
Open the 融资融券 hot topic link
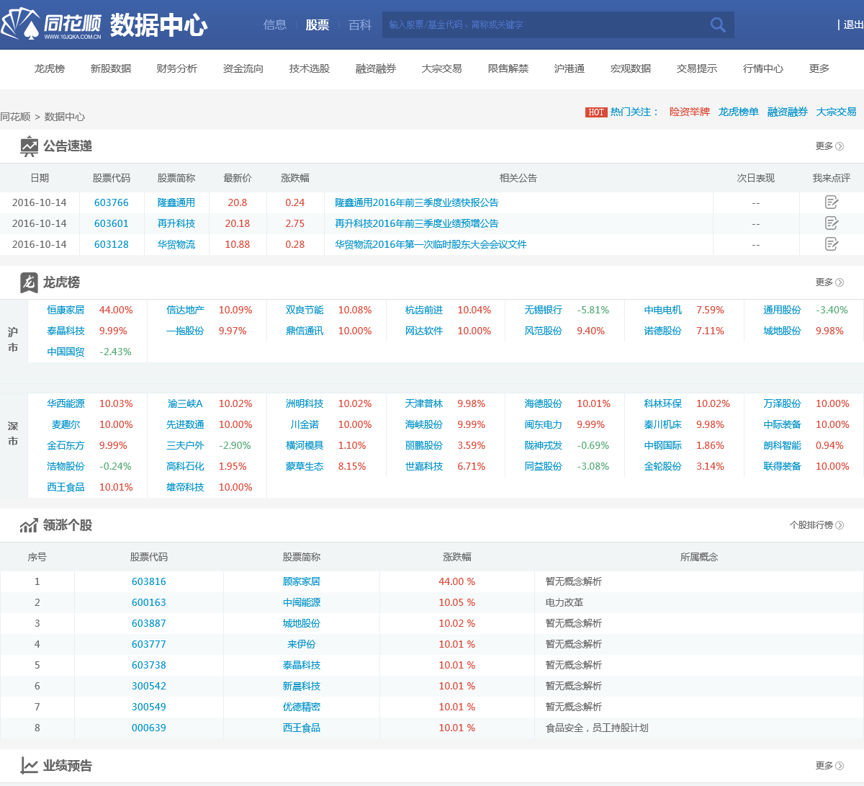[x=788, y=112]
